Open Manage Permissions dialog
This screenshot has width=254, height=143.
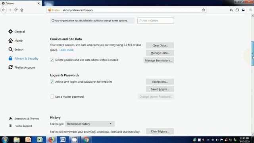159,60
